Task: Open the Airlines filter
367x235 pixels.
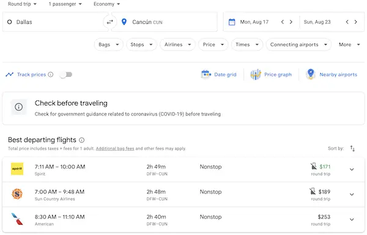Action: point(177,45)
